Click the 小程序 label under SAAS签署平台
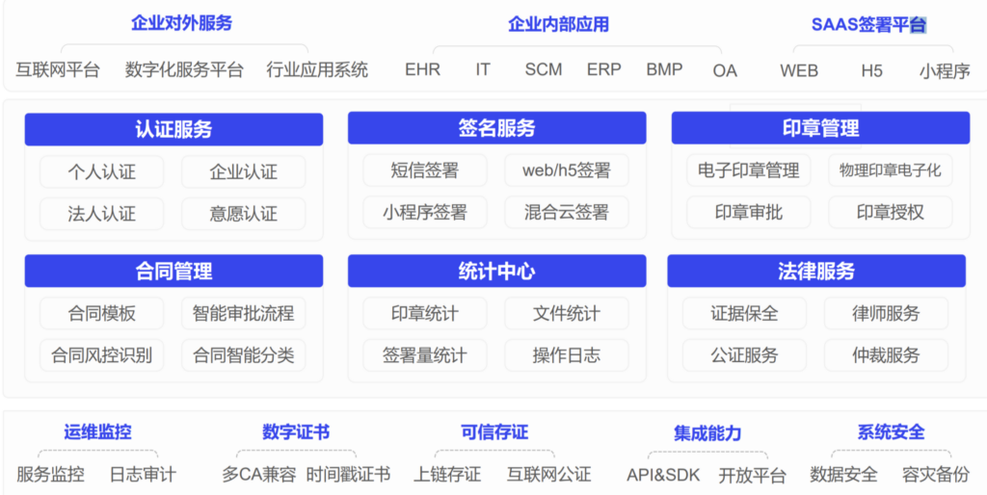987x495 pixels. point(944,70)
